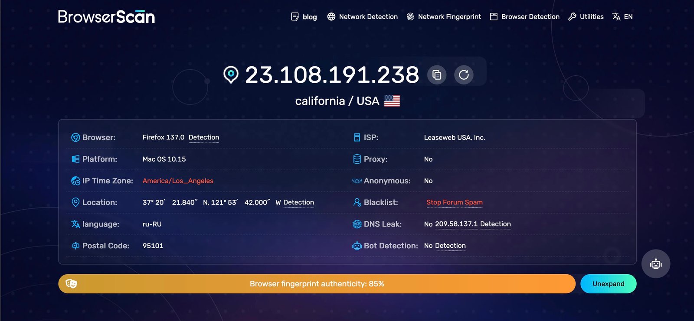Click the mask icon on the authenticity bar
The height and width of the screenshot is (321, 694).
coord(71,284)
